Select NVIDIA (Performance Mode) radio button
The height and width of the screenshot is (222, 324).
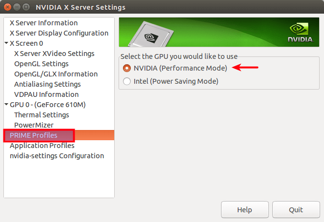127,68
